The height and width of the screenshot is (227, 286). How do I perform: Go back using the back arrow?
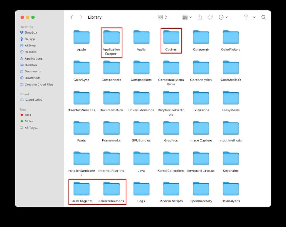72,17
